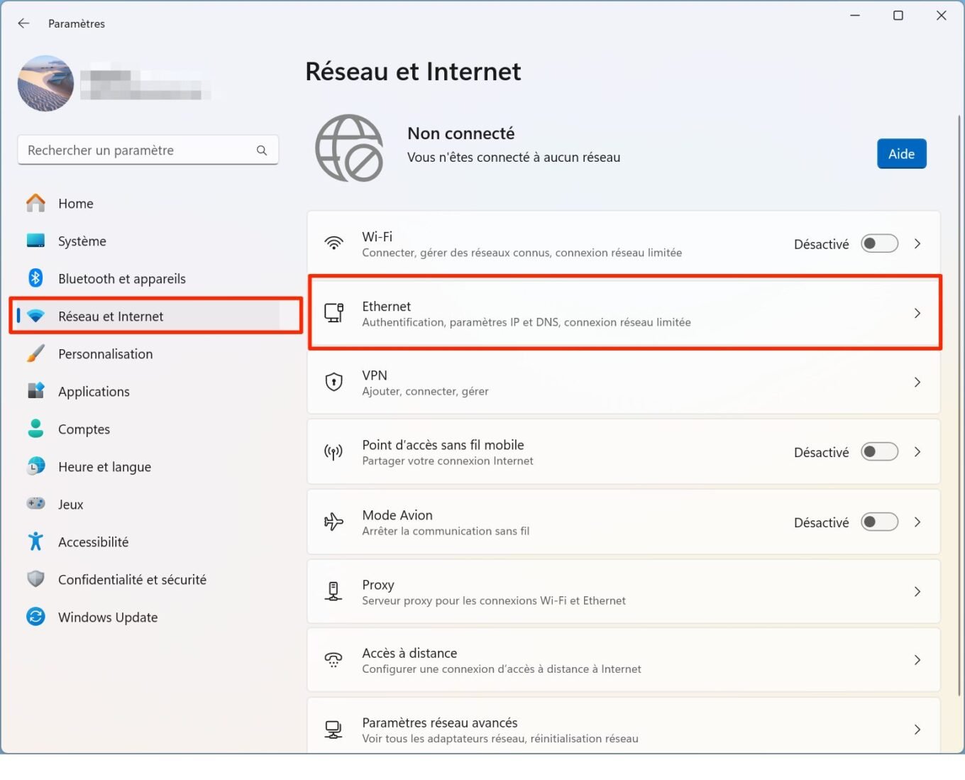Screen dimensions: 965x780
Task: Click the Ethernet monitor icon
Action: click(x=333, y=312)
